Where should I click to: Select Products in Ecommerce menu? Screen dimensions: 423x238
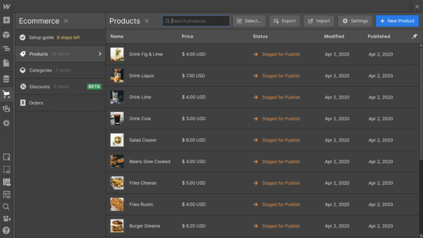[x=60, y=54]
